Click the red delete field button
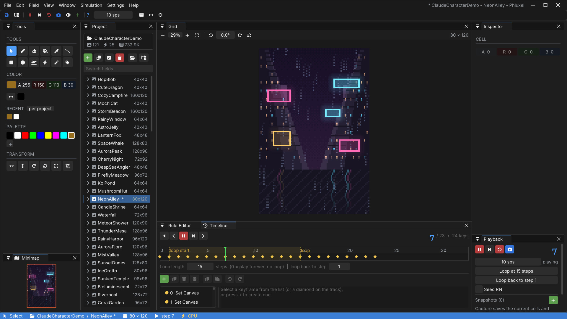Screen dimensions: 567x319 click(120, 58)
